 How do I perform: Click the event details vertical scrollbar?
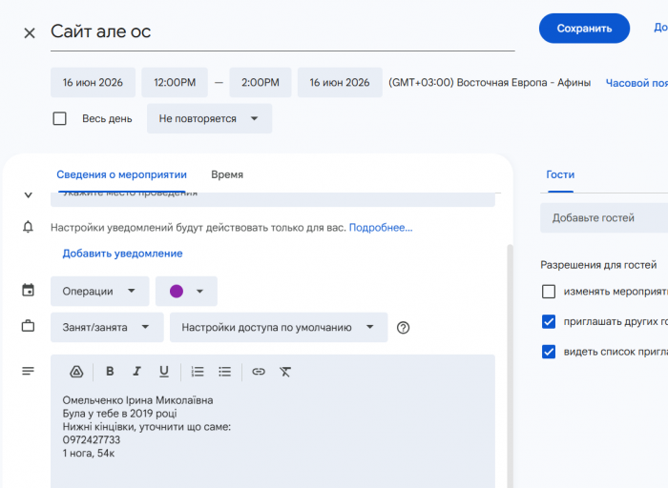pyautogui.click(x=510, y=366)
